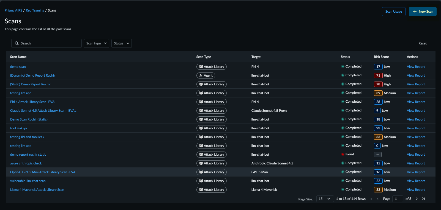The height and width of the screenshot is (210, 441).
Task: View Report for azure anthropic check
Action: coord(416,163)
